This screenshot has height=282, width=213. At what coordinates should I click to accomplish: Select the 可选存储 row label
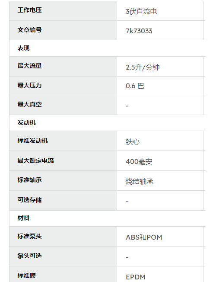pyautogui.click(x=30, y=200)
